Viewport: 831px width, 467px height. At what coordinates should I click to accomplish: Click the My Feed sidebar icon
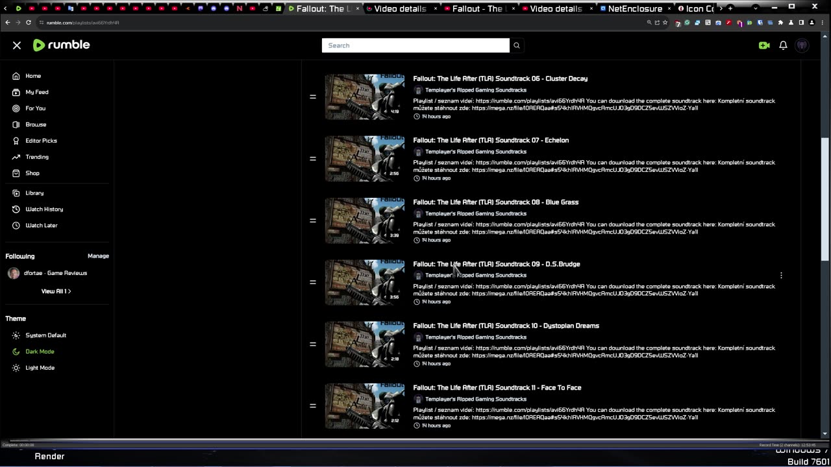[x=16, y=92]
